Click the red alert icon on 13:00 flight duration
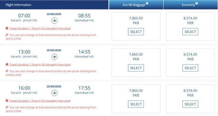 pyautogui.click(x=7, y=64)
